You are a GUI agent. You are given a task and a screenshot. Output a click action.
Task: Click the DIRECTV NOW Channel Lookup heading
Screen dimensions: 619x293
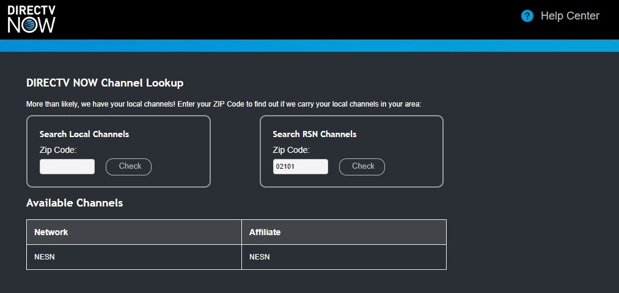click(104, 83)
